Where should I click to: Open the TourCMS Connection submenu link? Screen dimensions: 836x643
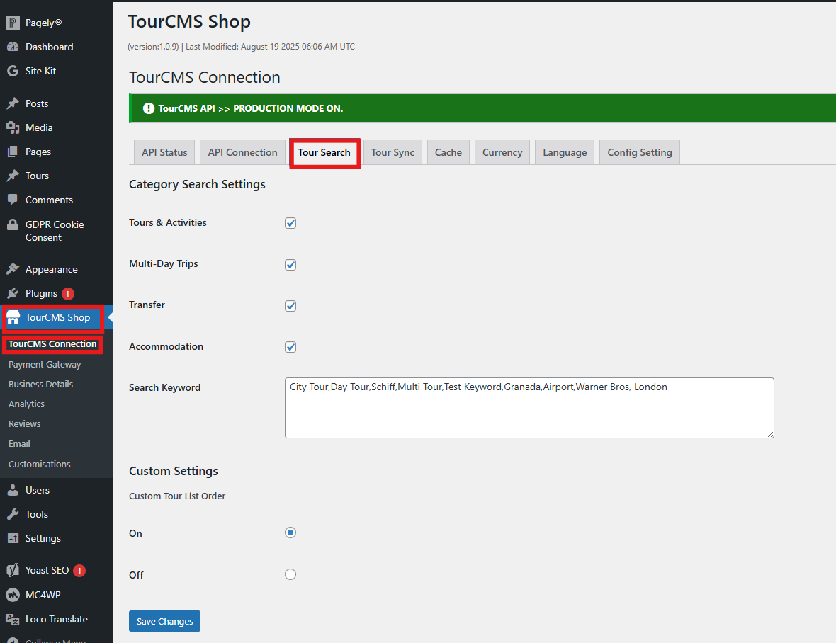click(52, 344)
